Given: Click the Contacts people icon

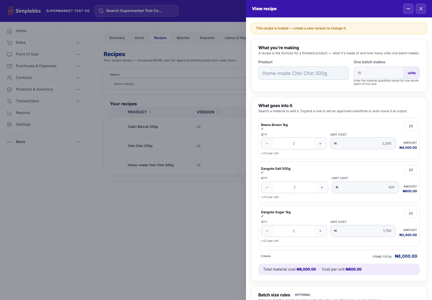Looking at the screenshot, I should [10, 78].
